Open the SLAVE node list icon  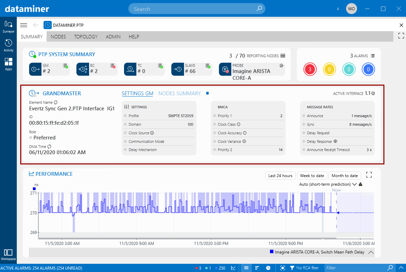[x=207, y=66]
